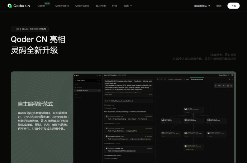247x163 pixels.
Task: Go to the QoderWork page
Action: [62, 6]
